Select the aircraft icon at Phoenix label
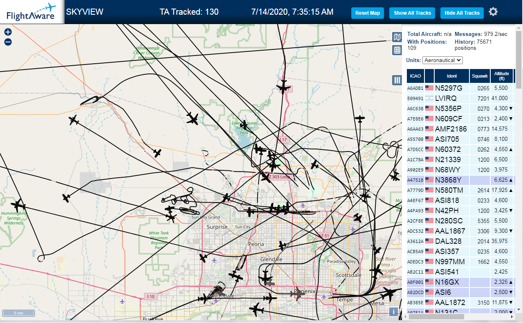This screenshot has height=323, width=523. coord(298,294)
